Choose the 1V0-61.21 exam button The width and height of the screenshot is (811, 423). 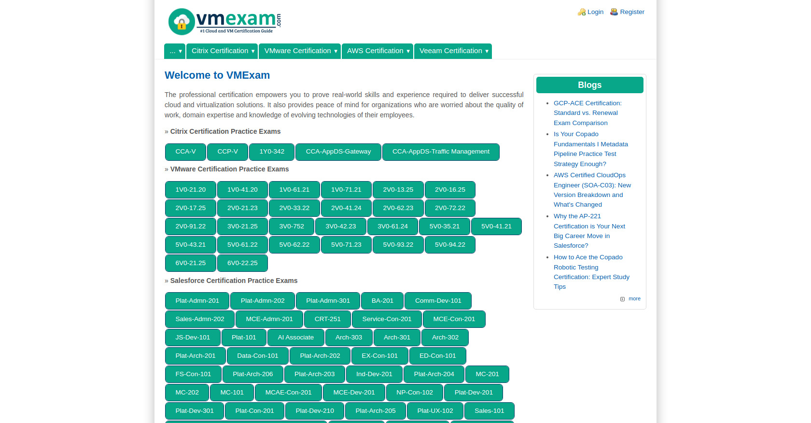294,190
